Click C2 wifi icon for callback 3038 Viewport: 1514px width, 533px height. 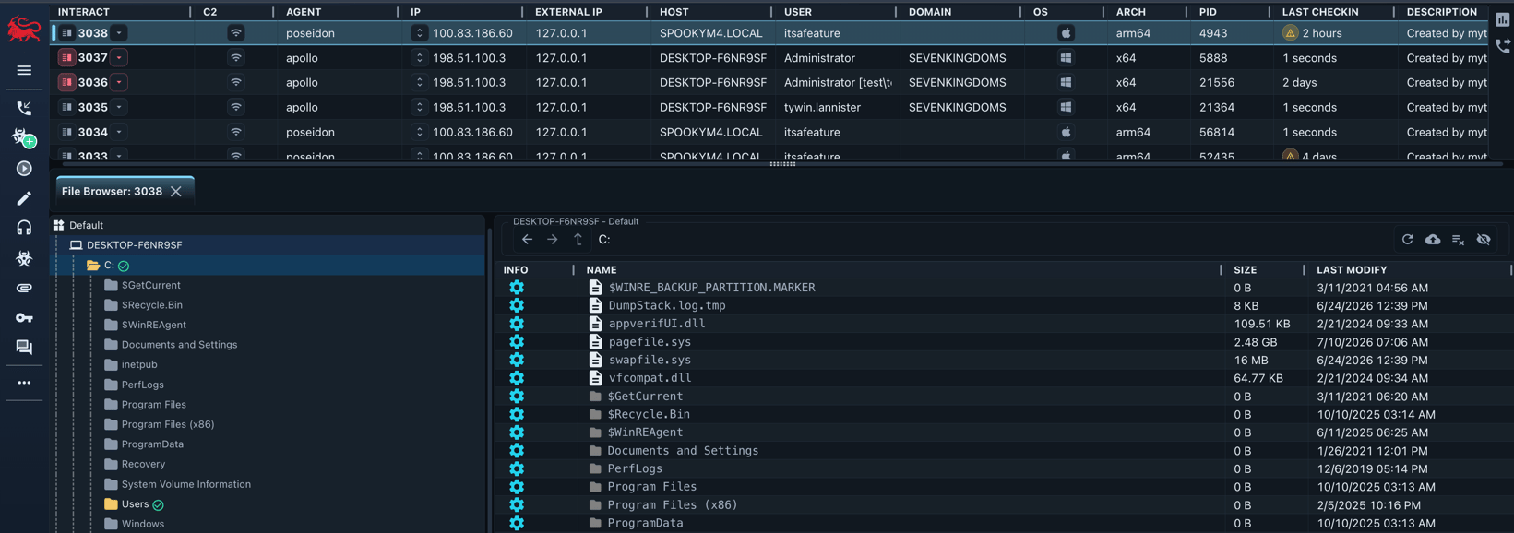click(236, 33)
